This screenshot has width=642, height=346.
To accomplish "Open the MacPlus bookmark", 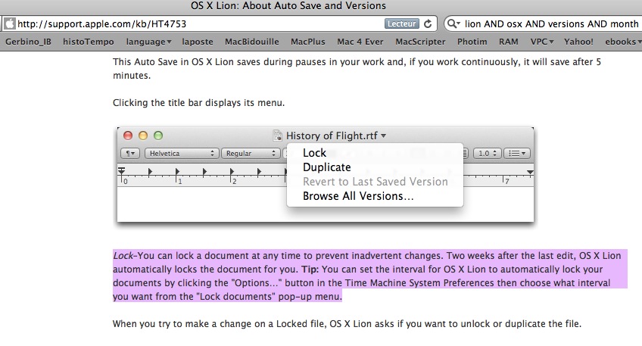I will (308, 42).
